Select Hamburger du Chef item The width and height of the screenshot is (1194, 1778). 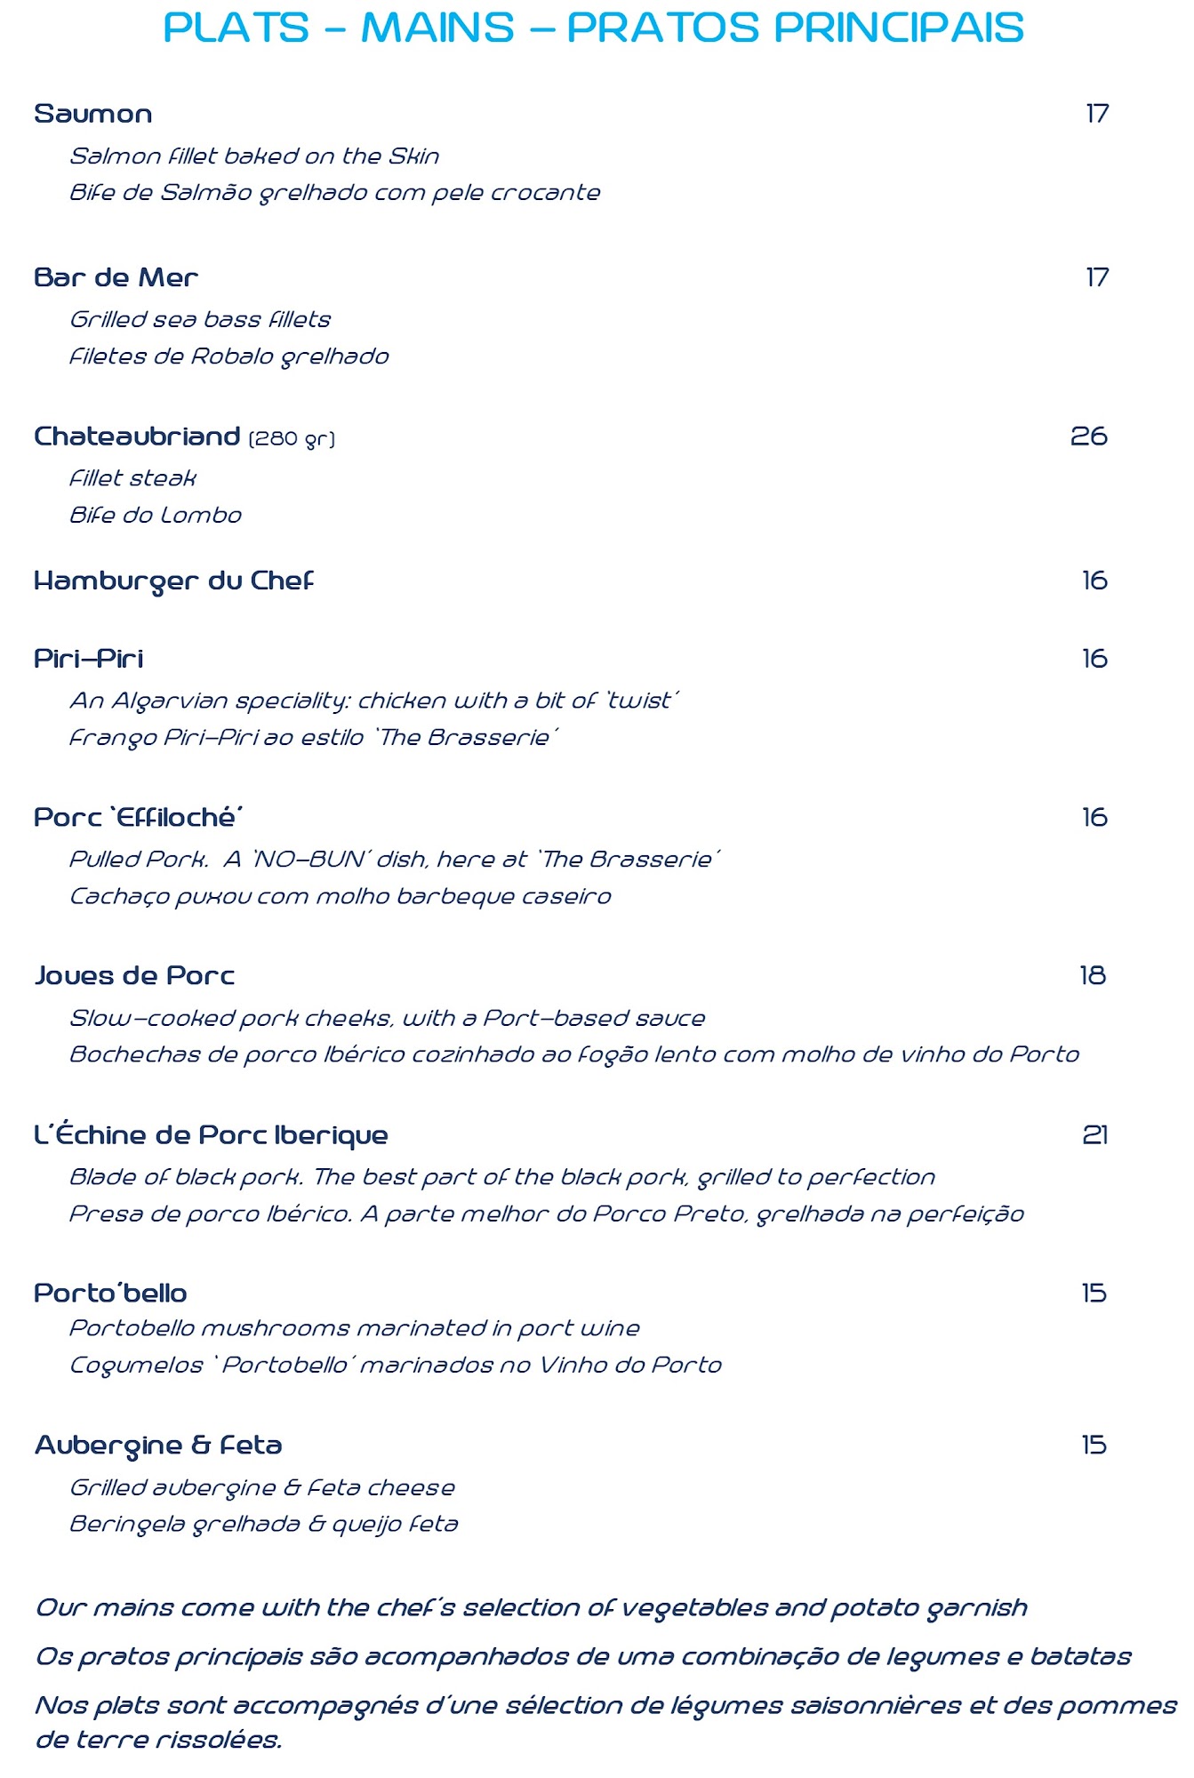pos(173,581)
